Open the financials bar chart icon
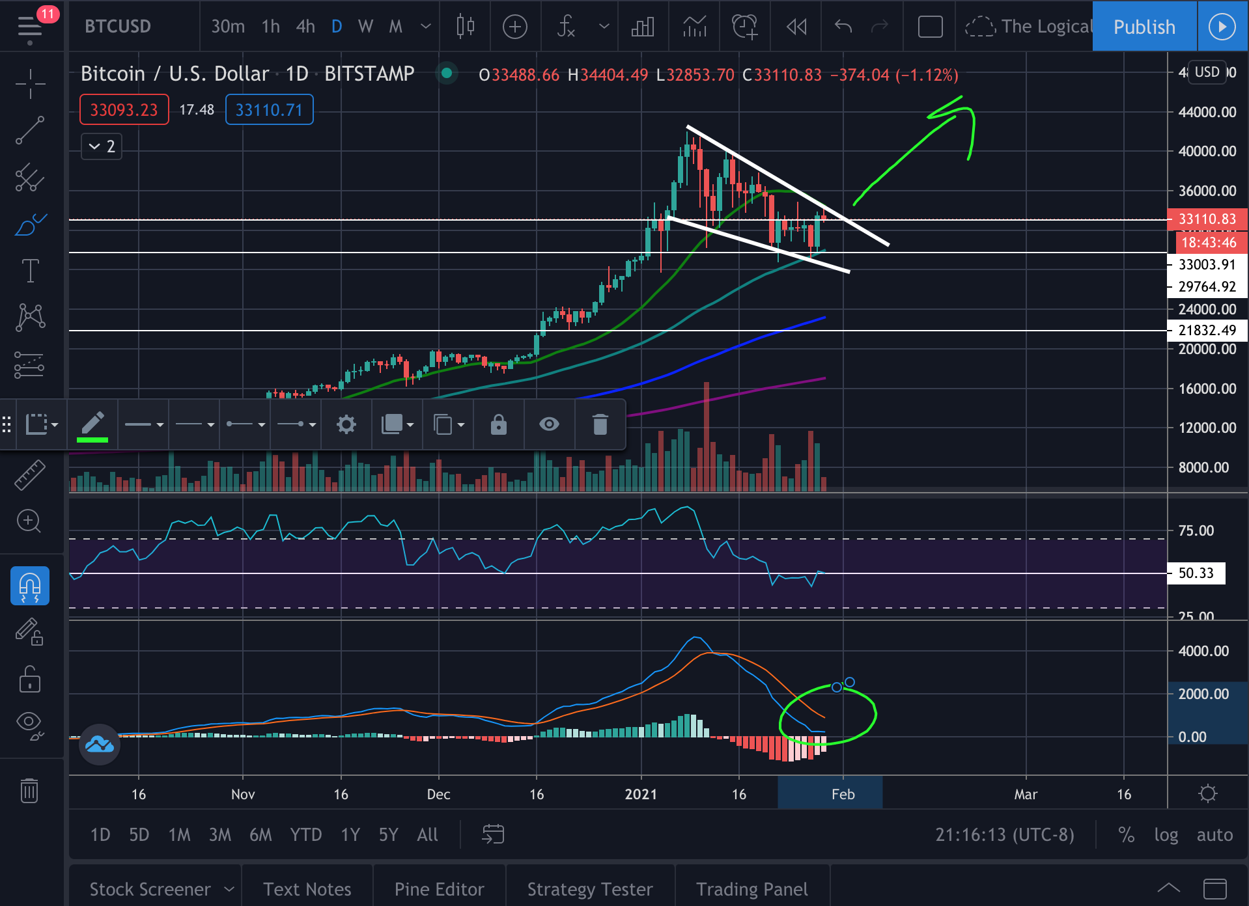 [x=643, y=27]
